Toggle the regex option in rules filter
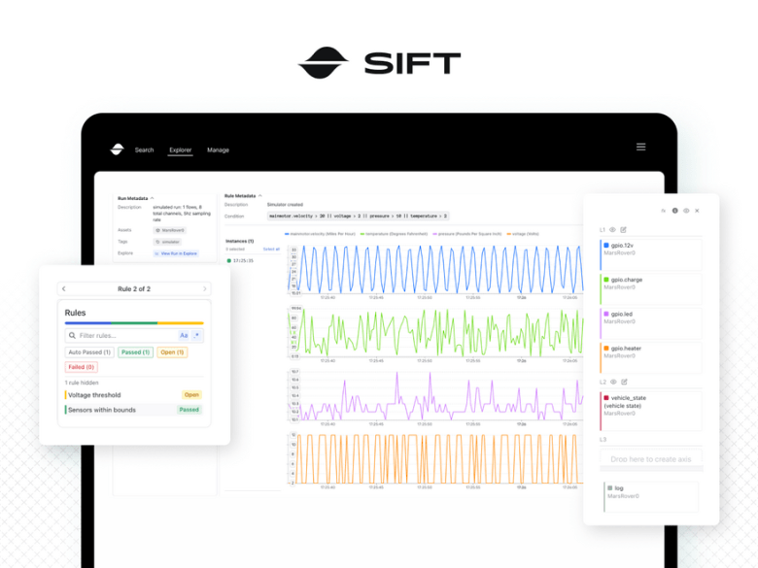The width and height of the screenshot is (758, 568). tap(196, 336)
